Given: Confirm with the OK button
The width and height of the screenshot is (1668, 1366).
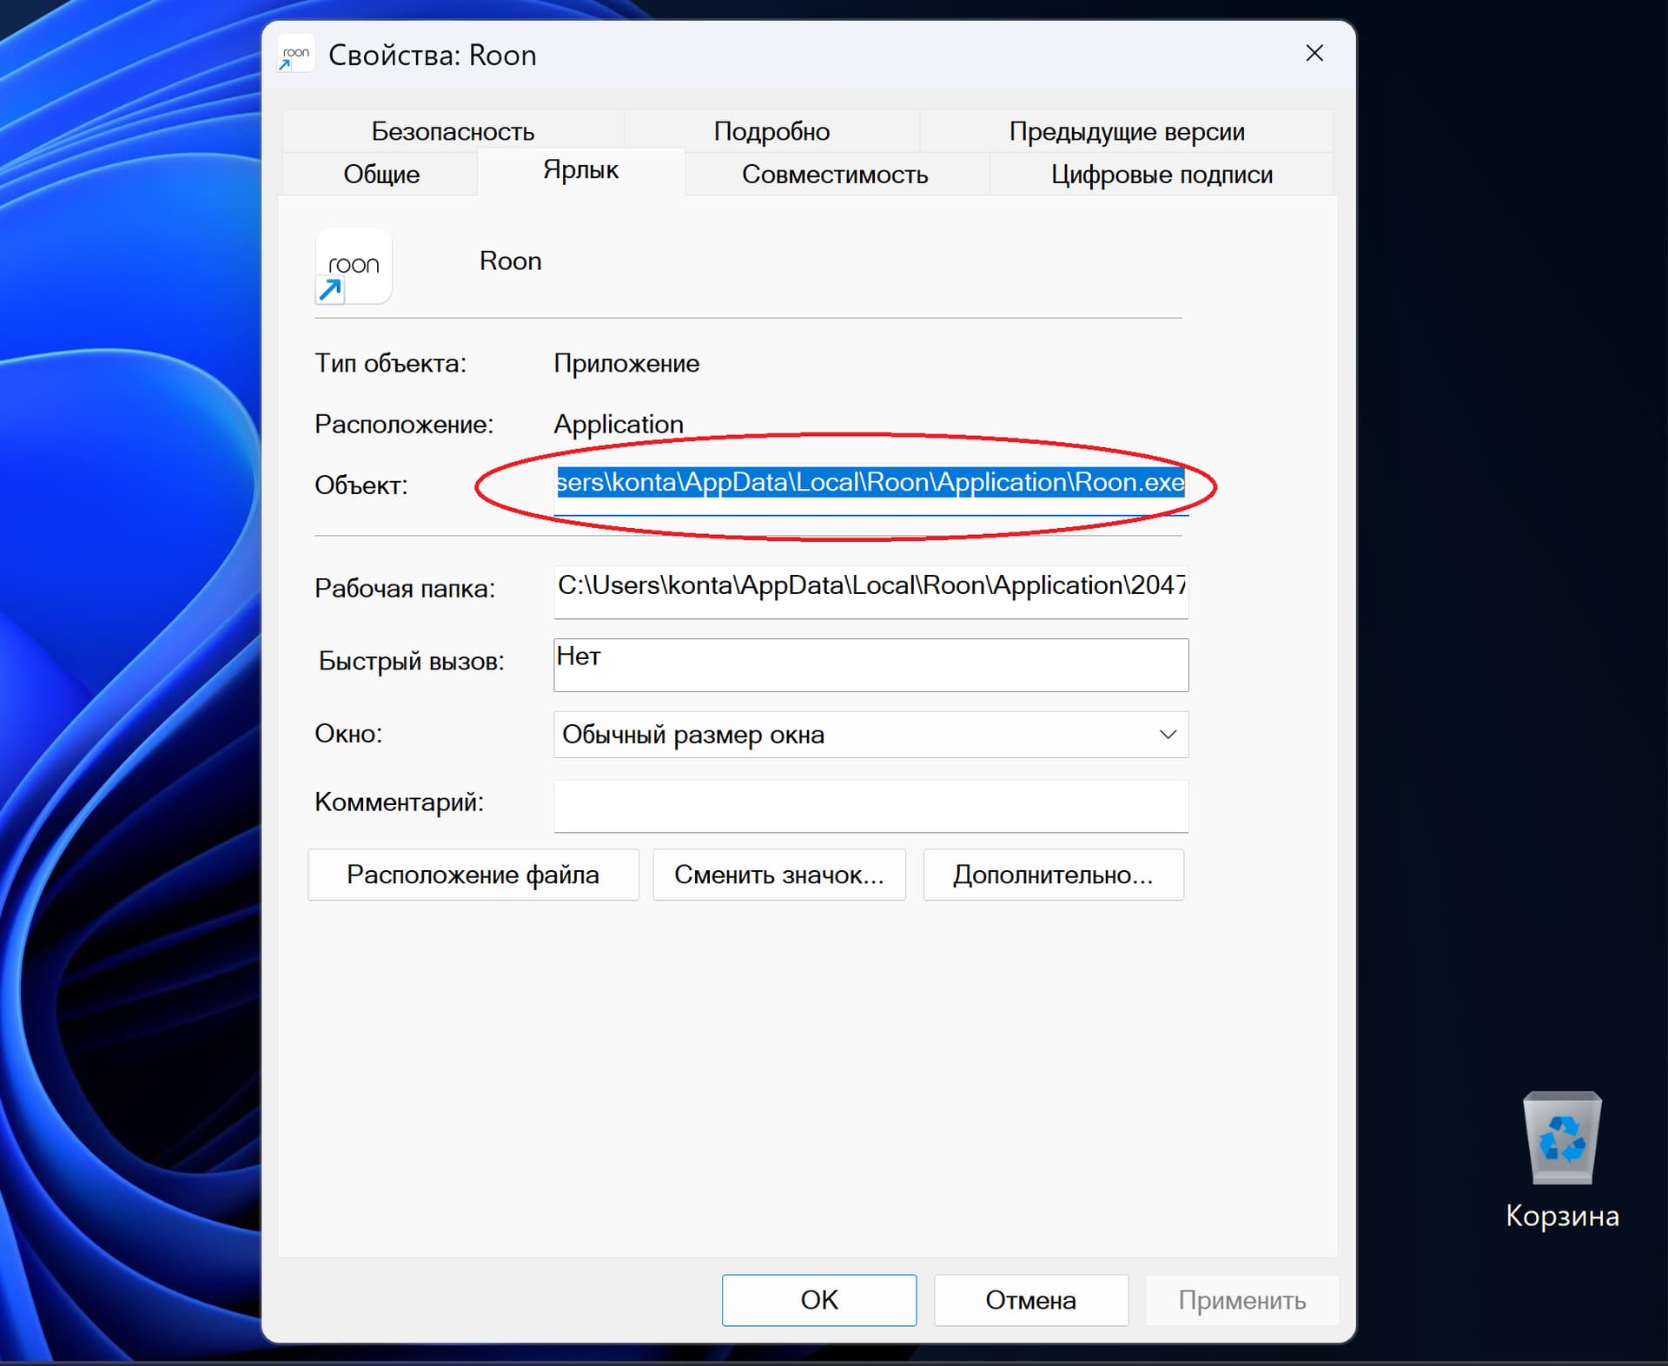Looking at the screenshot, I should [x=819, y=1300].
